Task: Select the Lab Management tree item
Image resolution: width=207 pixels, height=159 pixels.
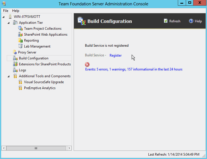Action: click(37, 46)
